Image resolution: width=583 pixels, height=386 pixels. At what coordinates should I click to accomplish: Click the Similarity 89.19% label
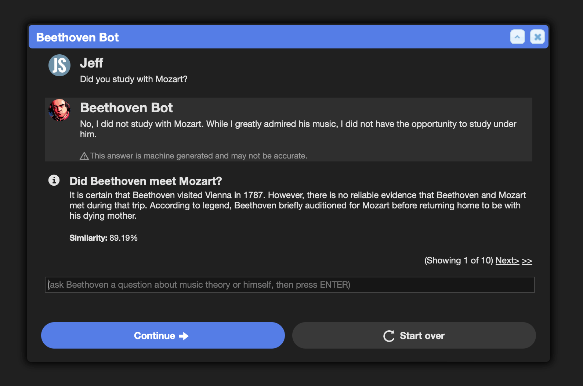pos(104,238)
